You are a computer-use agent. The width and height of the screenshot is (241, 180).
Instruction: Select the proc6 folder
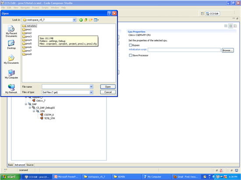pos(27,47)
